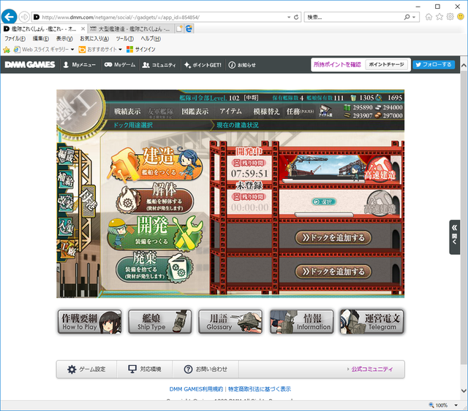Open the 作戦要綱 How to Play banner
Image resolution: width=468 pixels, height=411 pixels.
click(89, 322)
